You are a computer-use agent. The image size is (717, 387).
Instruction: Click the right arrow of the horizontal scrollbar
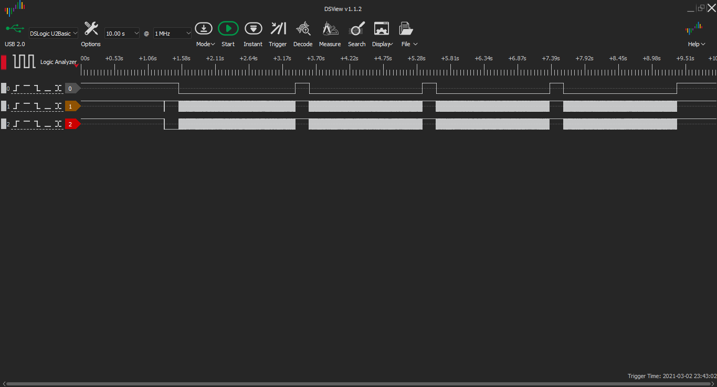[714, 383]
